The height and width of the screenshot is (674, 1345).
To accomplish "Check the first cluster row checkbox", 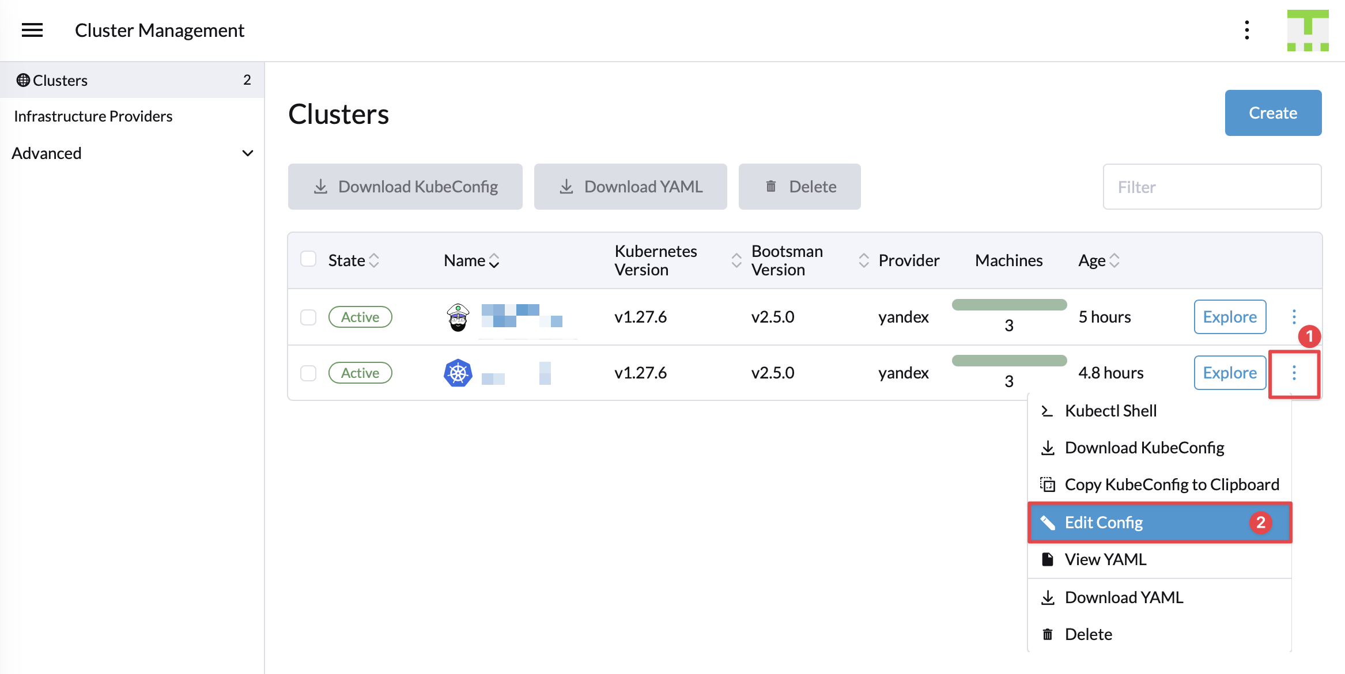I will (x=308, y=317).
